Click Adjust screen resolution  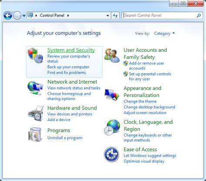tap(145, 113)
